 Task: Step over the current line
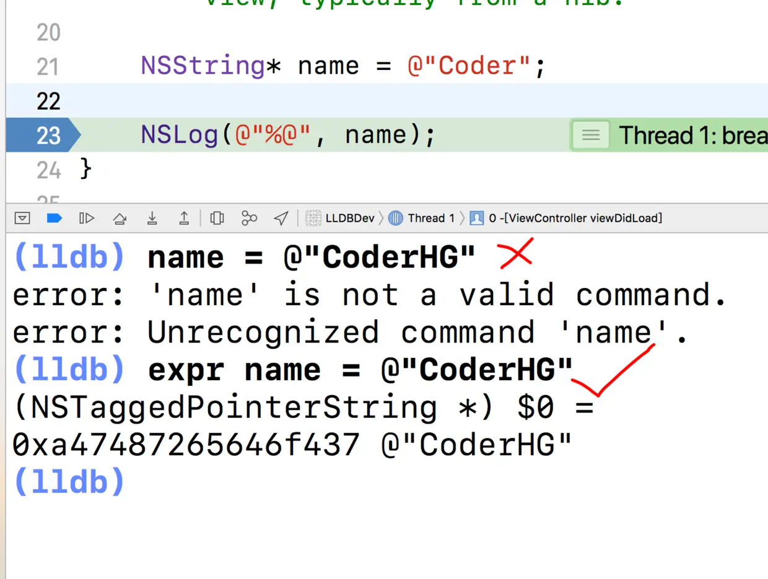(x=120, y=218)
